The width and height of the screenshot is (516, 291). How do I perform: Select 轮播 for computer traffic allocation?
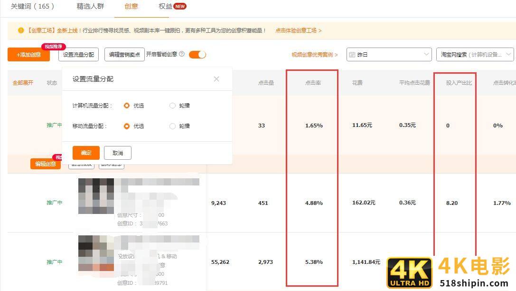coord(172,106)
